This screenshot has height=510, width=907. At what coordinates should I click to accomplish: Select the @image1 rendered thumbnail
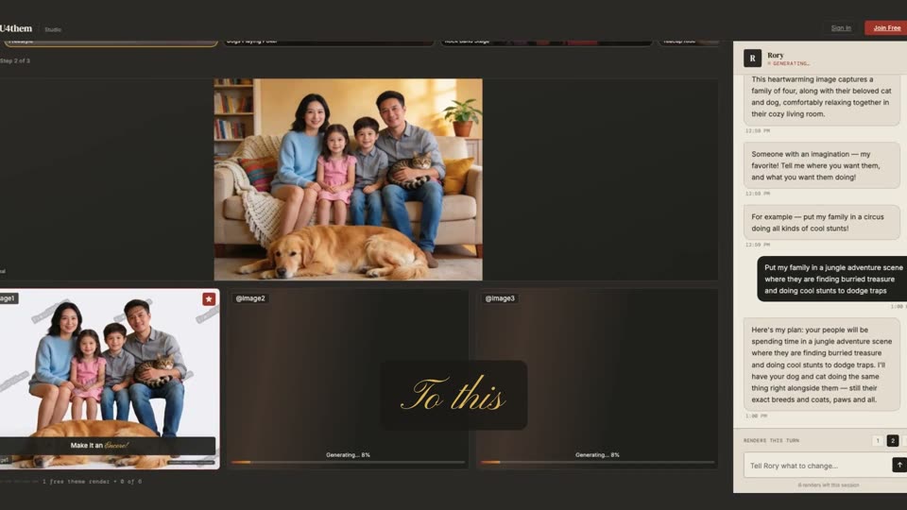pyautogui.click(x=110, y=379)
